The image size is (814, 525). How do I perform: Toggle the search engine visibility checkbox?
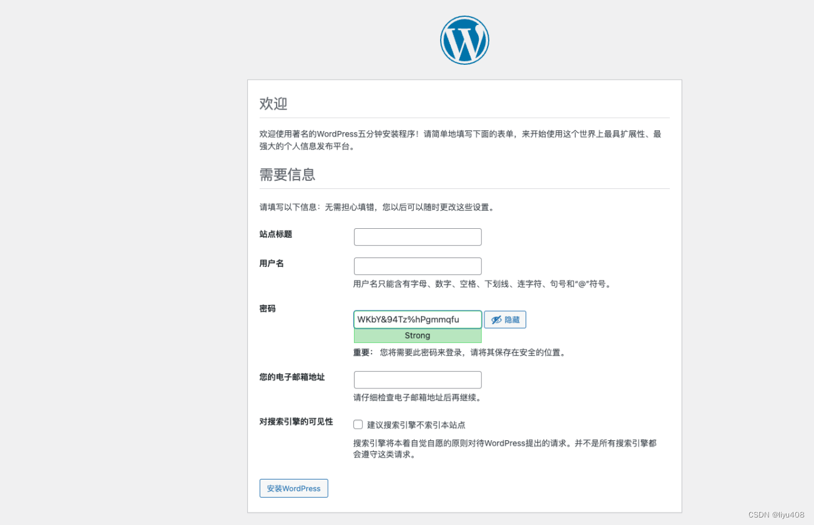coord(358,424)
